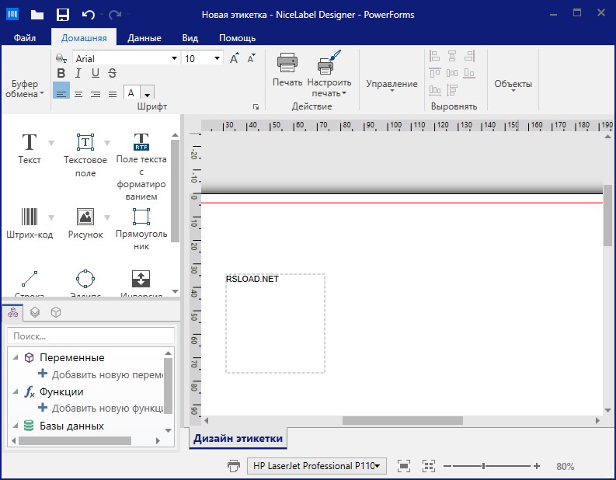
Task: Open the Файл menu tab
Action: (x=25, y=37)
